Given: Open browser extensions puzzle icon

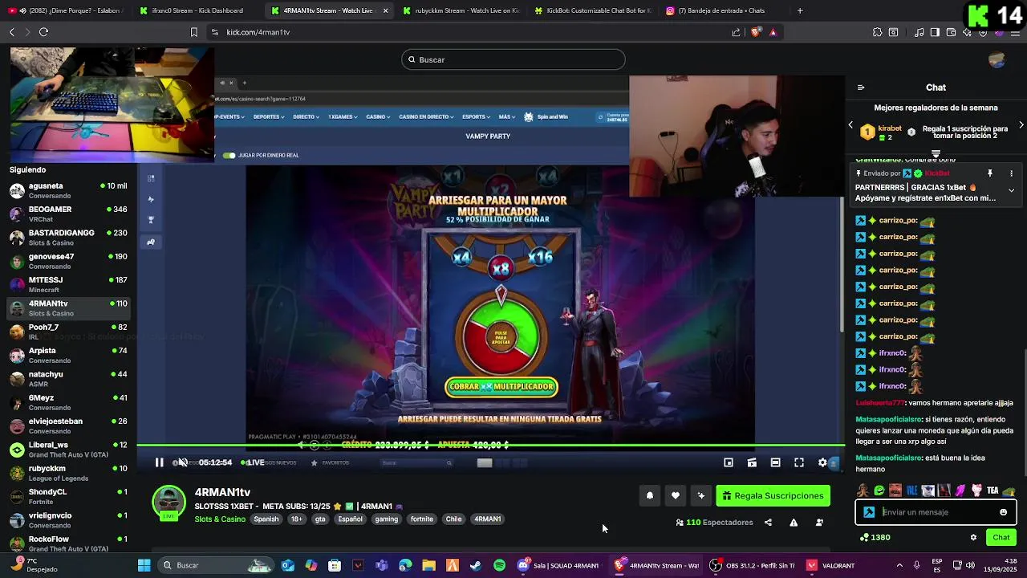Looking at the screenshot, I should click(877, 32).
